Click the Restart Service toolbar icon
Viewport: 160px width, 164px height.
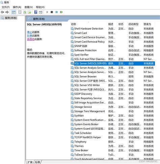[x=61, y=12]
